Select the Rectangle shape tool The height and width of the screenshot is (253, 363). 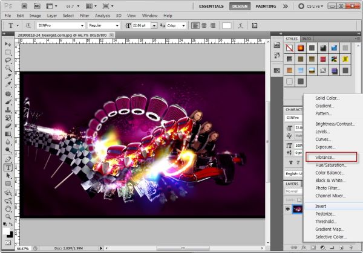tap(8, 184)
